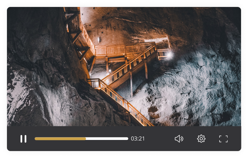Click where the gold progress meets the white
Screen dimensions: 248x158
(x=86, y=139)
